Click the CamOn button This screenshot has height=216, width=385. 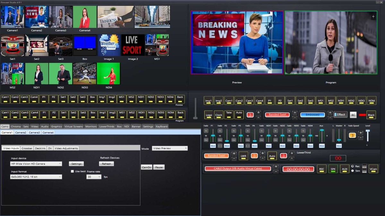coord(146,167)
